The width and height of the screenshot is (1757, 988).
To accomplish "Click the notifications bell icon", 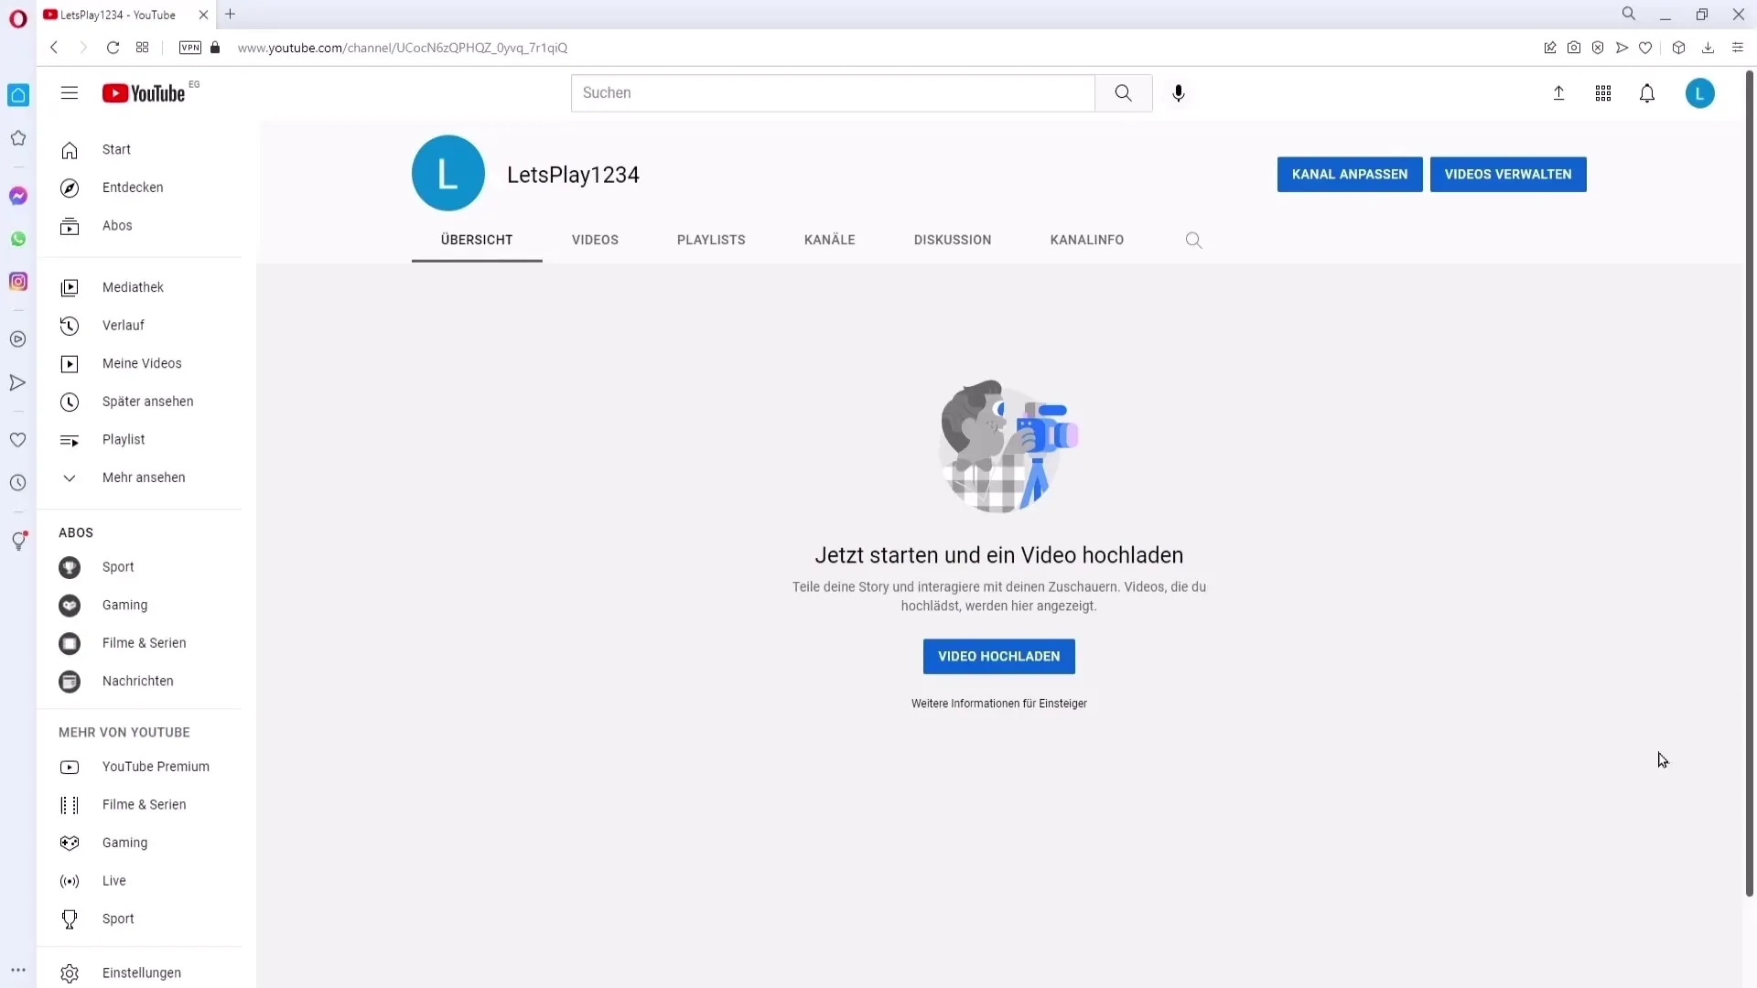I will click(x=1647, y=93).
